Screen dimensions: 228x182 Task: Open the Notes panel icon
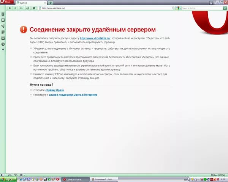[x=3, y=32]
